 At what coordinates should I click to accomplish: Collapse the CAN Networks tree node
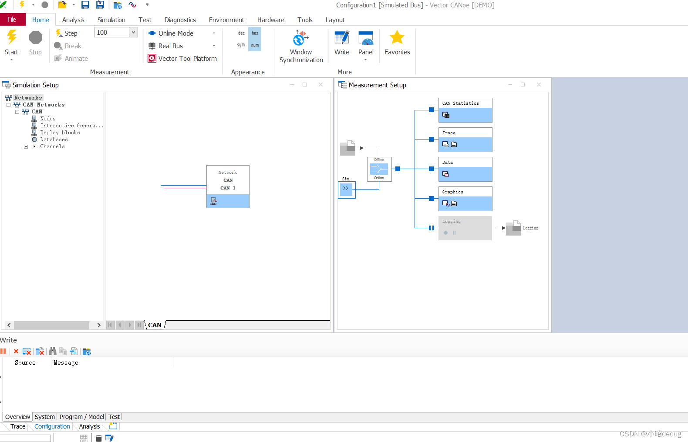[x=8, y=105]
